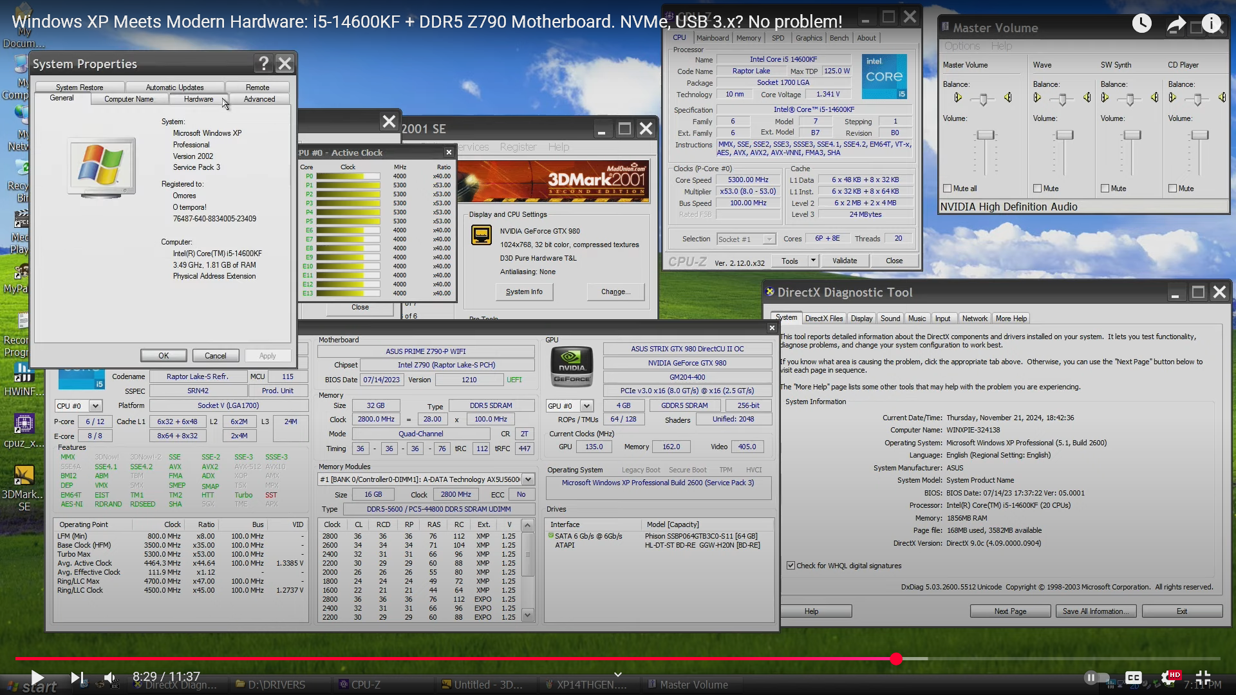Select Bench tab in CPU-Z
Screen dimensions: 1236x695
839,38
